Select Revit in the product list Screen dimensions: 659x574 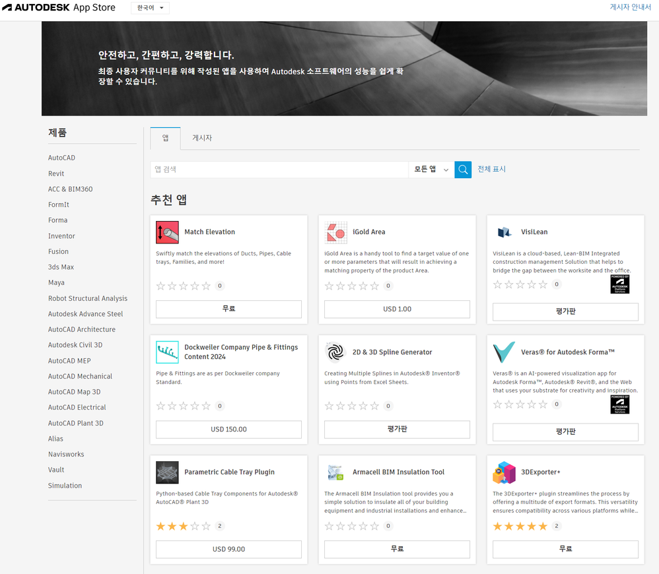pyautogui.click(x=56, y=174)
